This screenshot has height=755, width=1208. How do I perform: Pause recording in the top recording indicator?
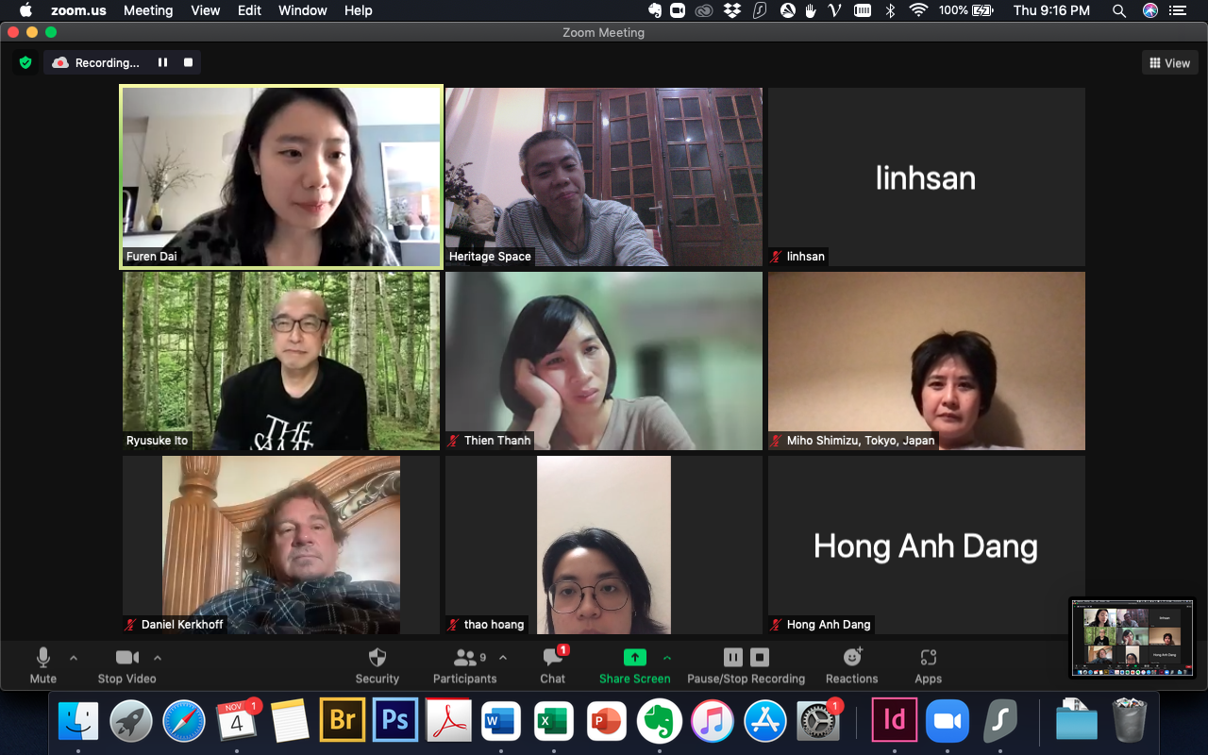pyautogui.click(x=162, y=63)
